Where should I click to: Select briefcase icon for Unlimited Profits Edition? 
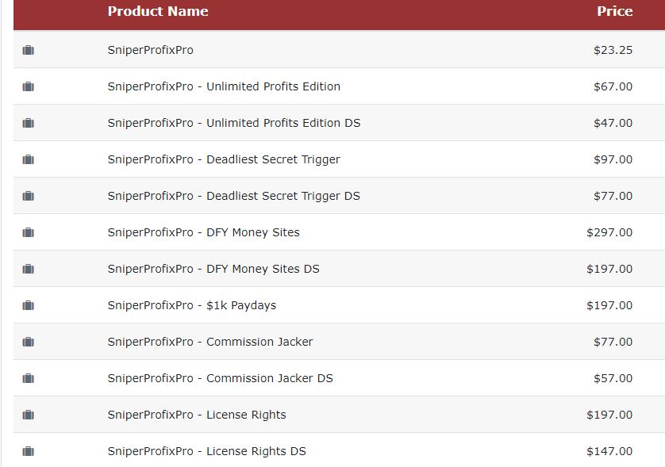[28, 86]
